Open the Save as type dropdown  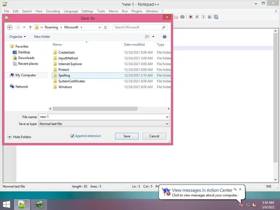click(x=167, y=124)
